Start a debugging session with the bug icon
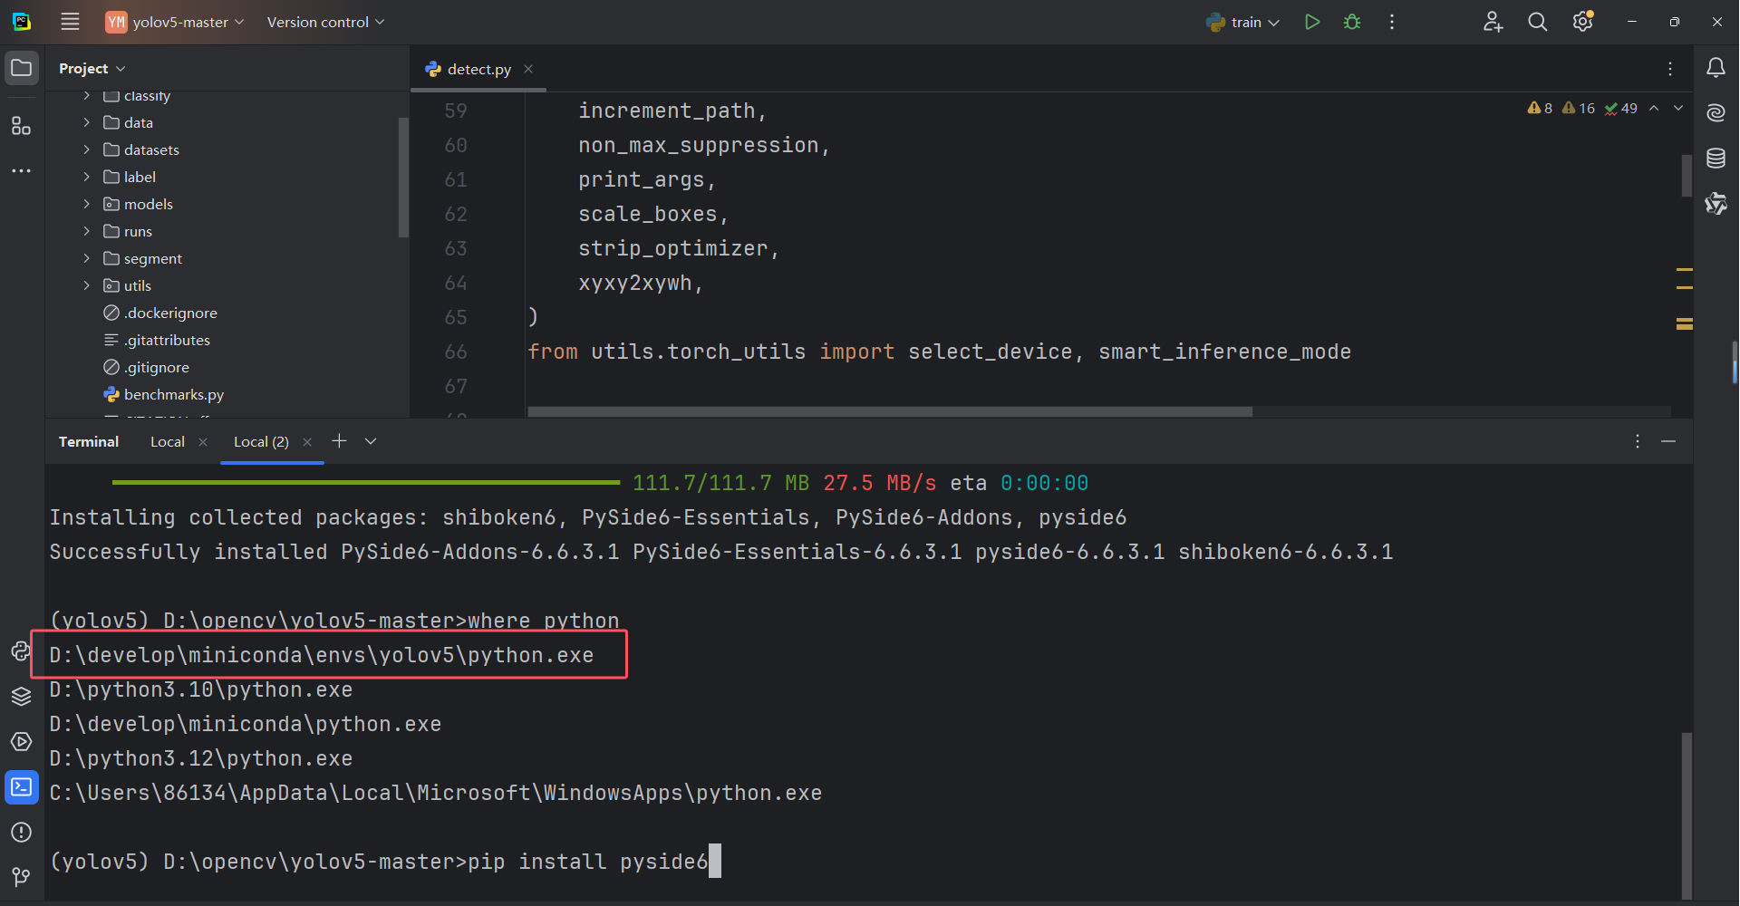 tap(1351, 21)
